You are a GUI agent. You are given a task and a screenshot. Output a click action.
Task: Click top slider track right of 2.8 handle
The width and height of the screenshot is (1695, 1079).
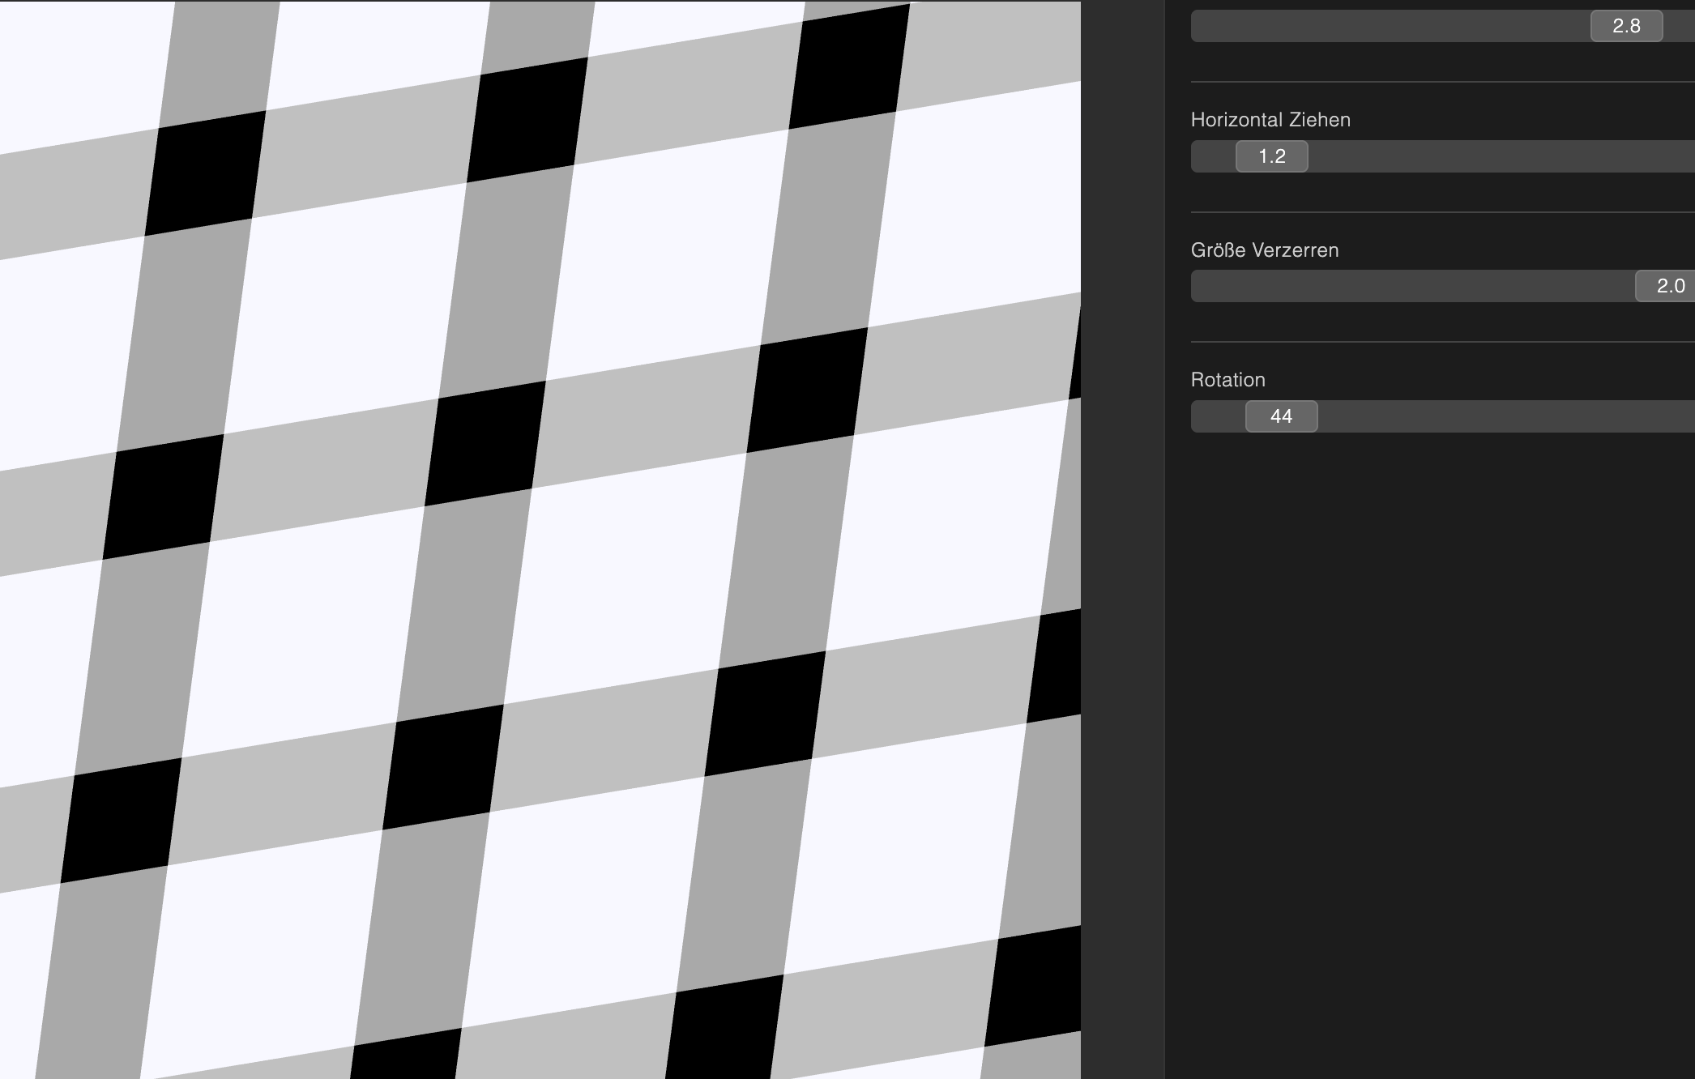tap(1679, 26)
